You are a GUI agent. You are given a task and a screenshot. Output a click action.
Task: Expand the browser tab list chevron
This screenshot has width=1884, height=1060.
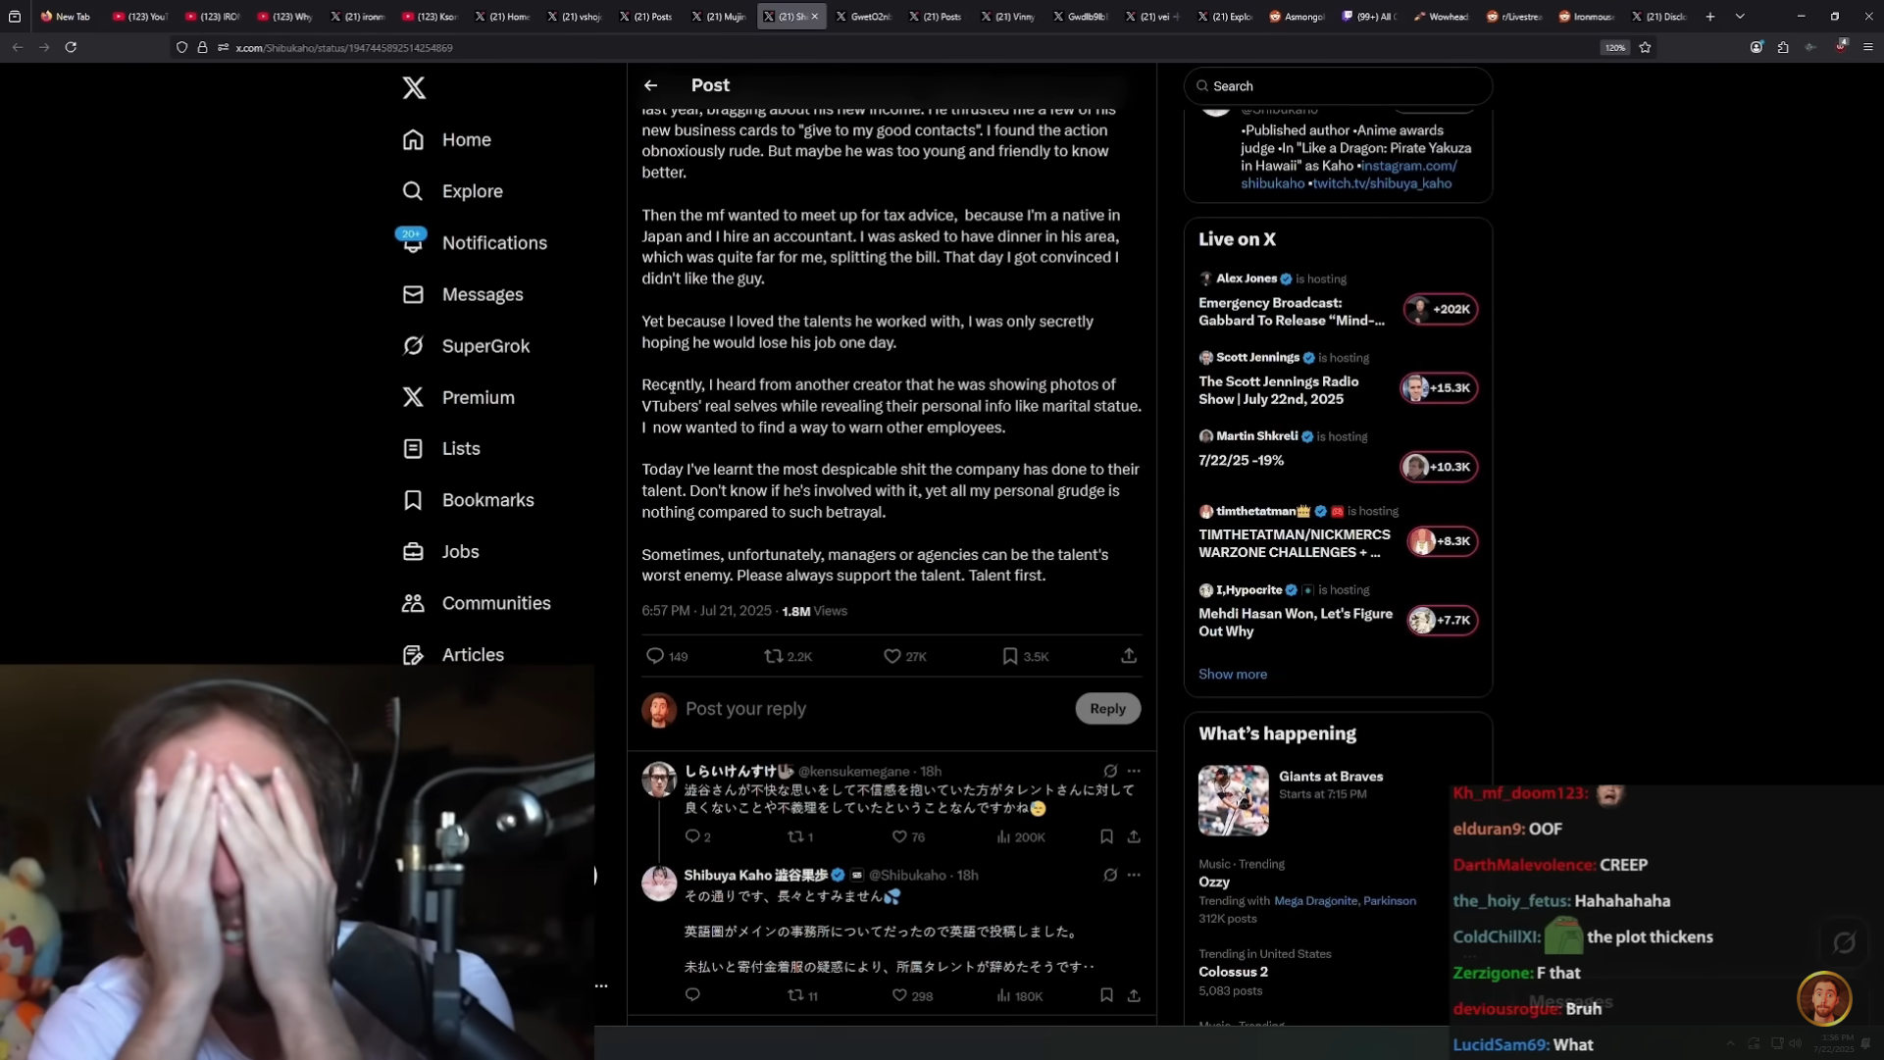[x=1740, y=16]
